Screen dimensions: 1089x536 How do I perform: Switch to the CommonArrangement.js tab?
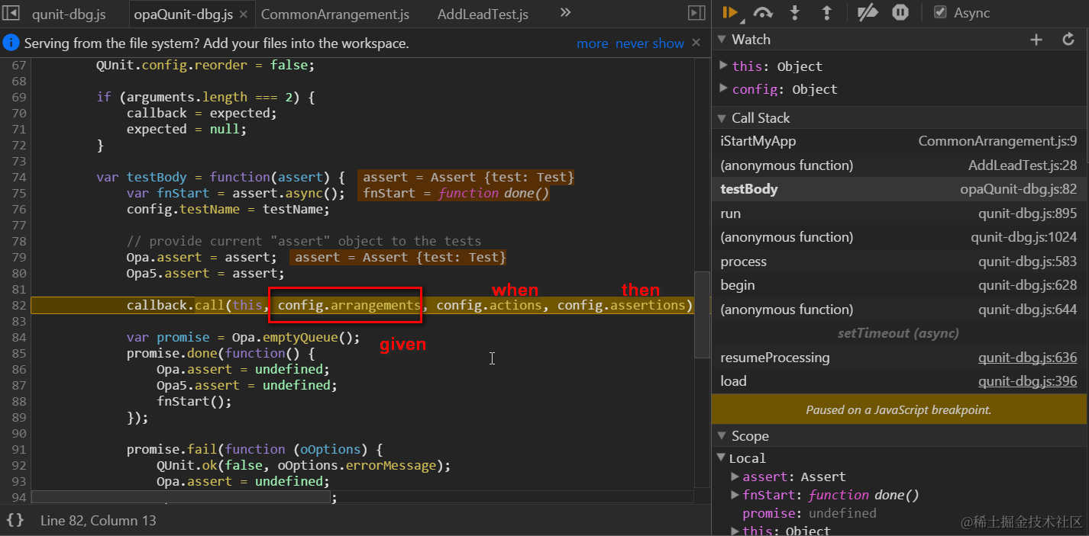click(x=335, y=14)
